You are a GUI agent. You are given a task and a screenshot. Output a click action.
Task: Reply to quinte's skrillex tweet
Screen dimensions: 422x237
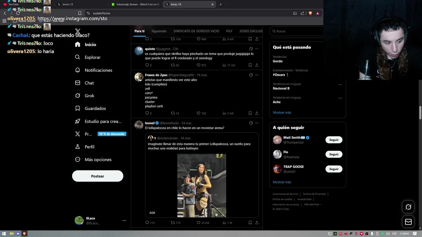pos(147,65)
